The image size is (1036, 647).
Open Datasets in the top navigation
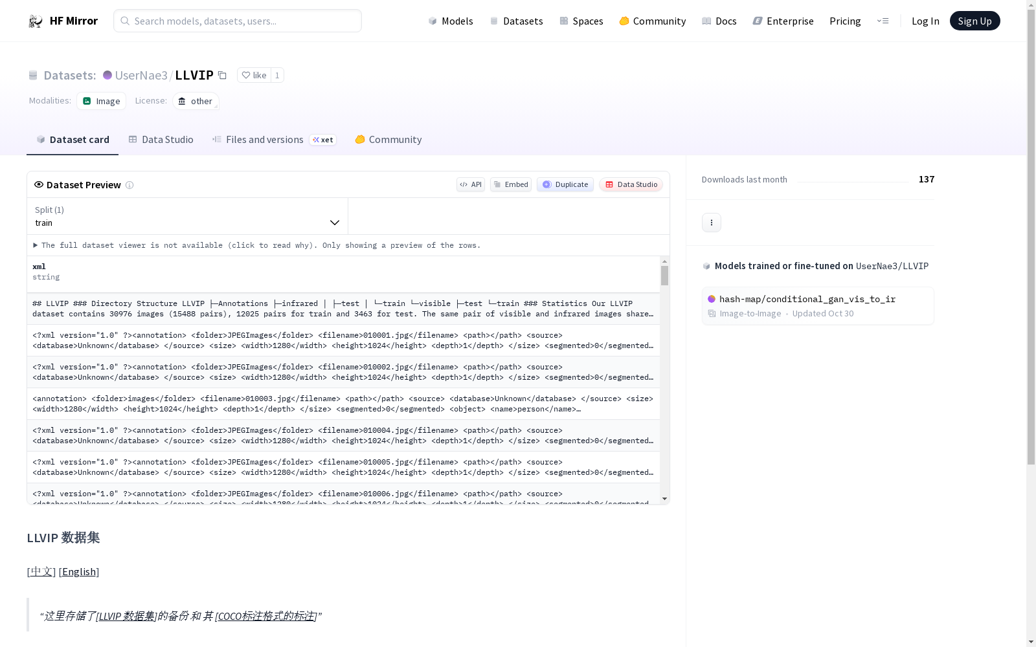click(516, 21)
